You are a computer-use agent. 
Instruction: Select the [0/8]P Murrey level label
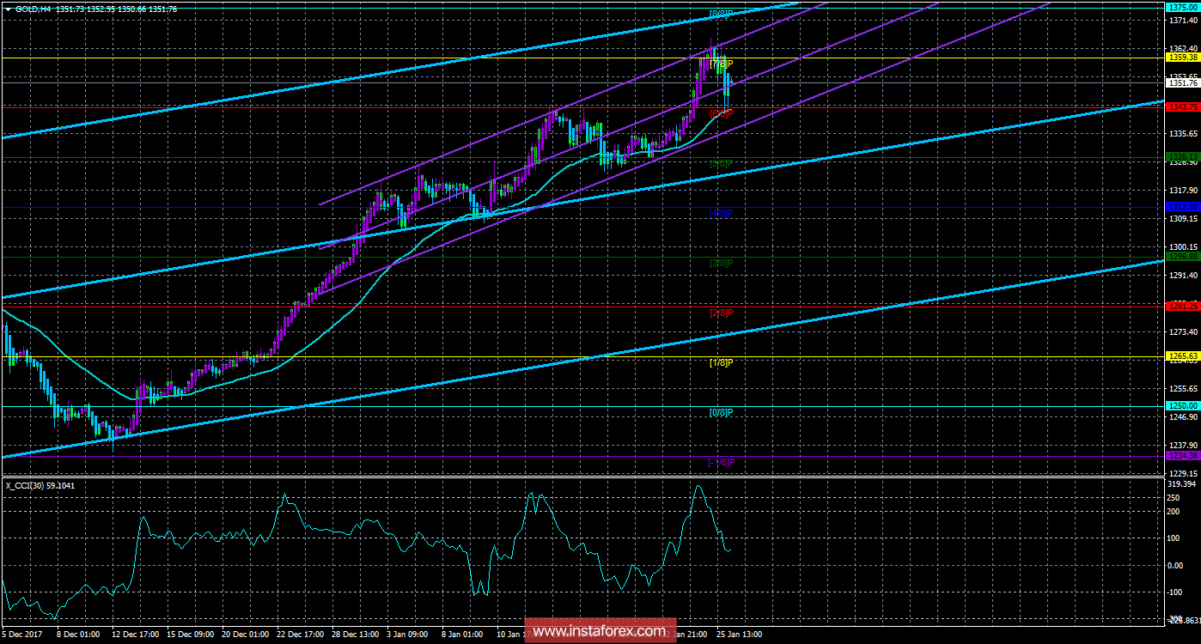click(722, 412)
